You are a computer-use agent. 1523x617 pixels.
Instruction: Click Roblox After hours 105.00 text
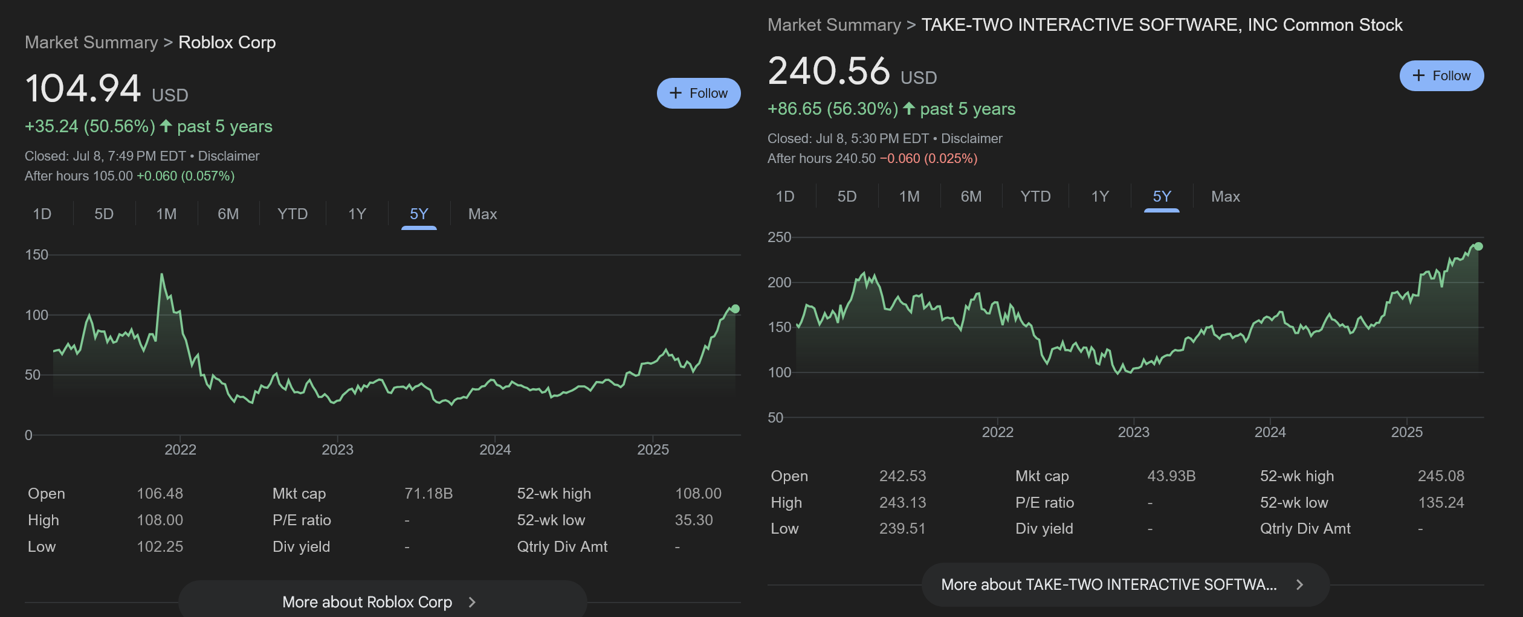79,176
